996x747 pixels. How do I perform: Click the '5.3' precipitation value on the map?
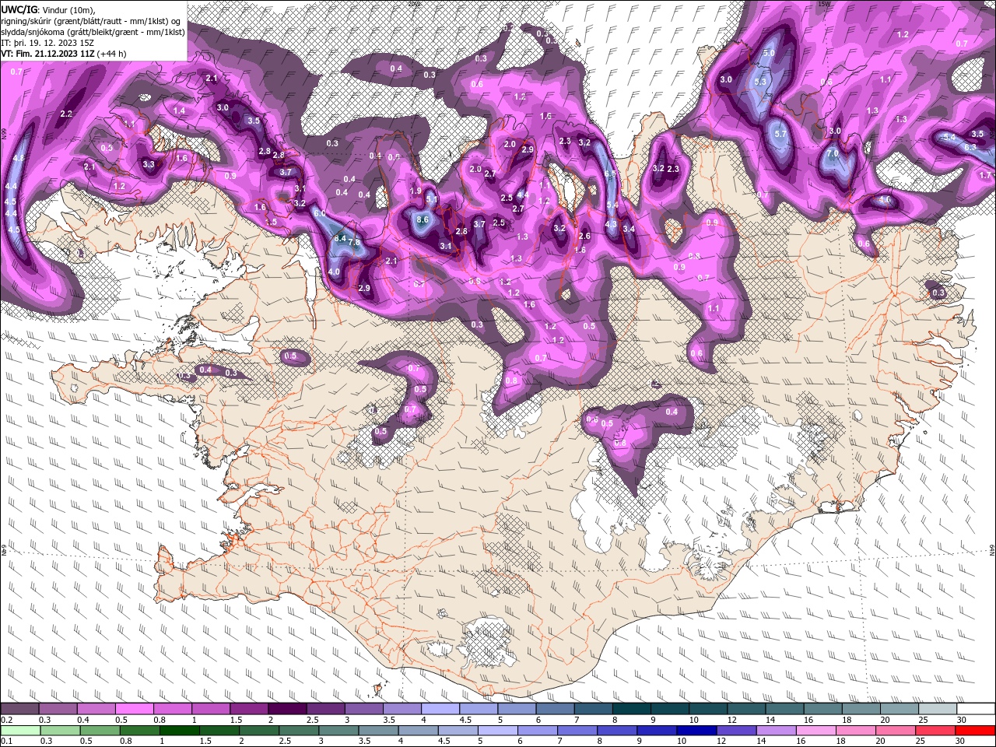pyautogui.click(x=760, y=82)
